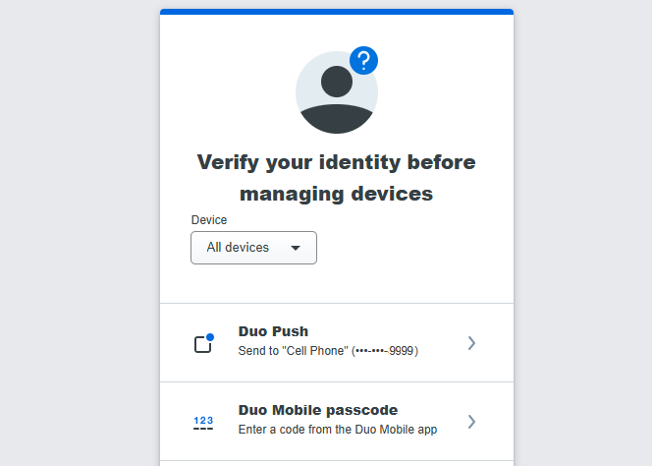652x466 pixels.
Task: Click the blue question mark badge
Action: tap(363, 61)
